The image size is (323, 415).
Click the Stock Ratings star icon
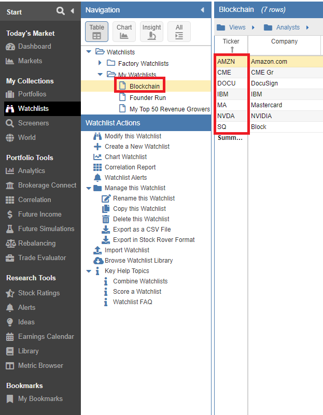pyautogui.click(x=10, y=293)
